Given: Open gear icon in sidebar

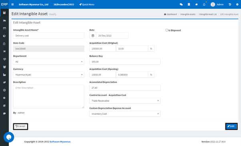Looking at the screenshot, I should [x=4, y=98].
